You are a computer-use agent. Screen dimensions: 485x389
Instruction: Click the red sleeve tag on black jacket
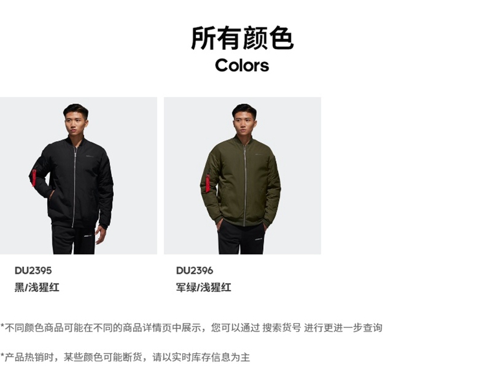pyautogui.click(x=34, y=178)
